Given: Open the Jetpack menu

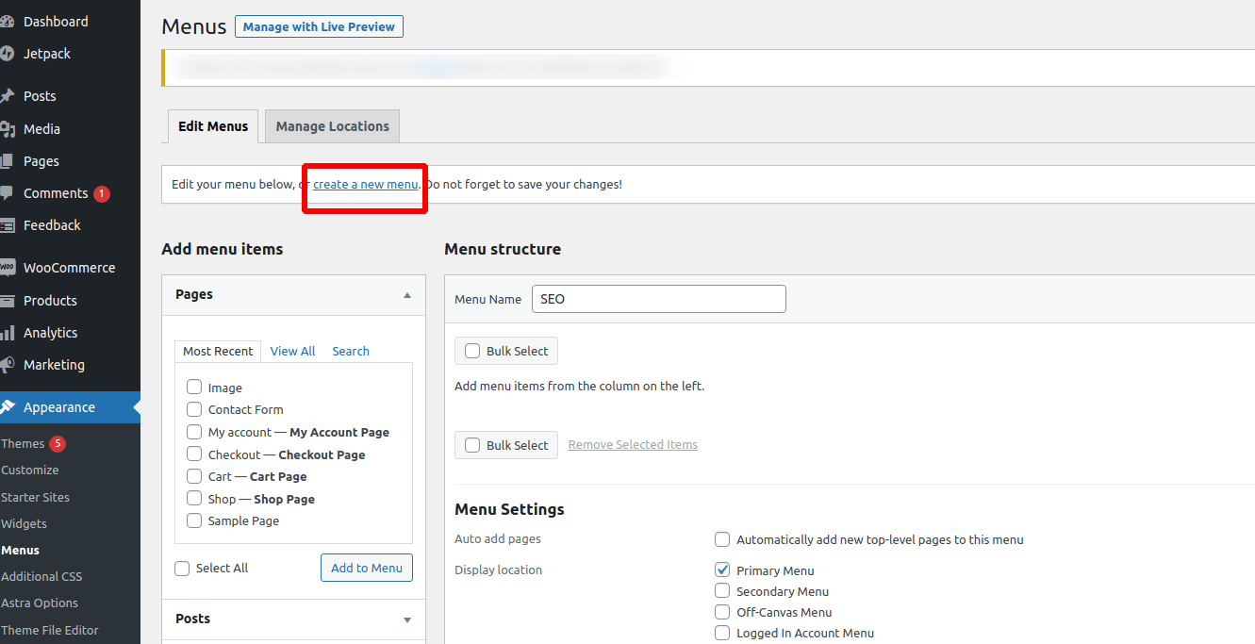Looking at the screenshot, I should click(47, 54).
